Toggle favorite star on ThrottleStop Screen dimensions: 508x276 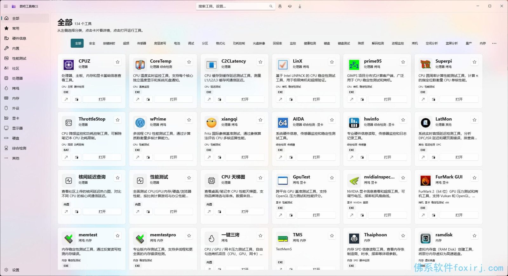(118, 120)
